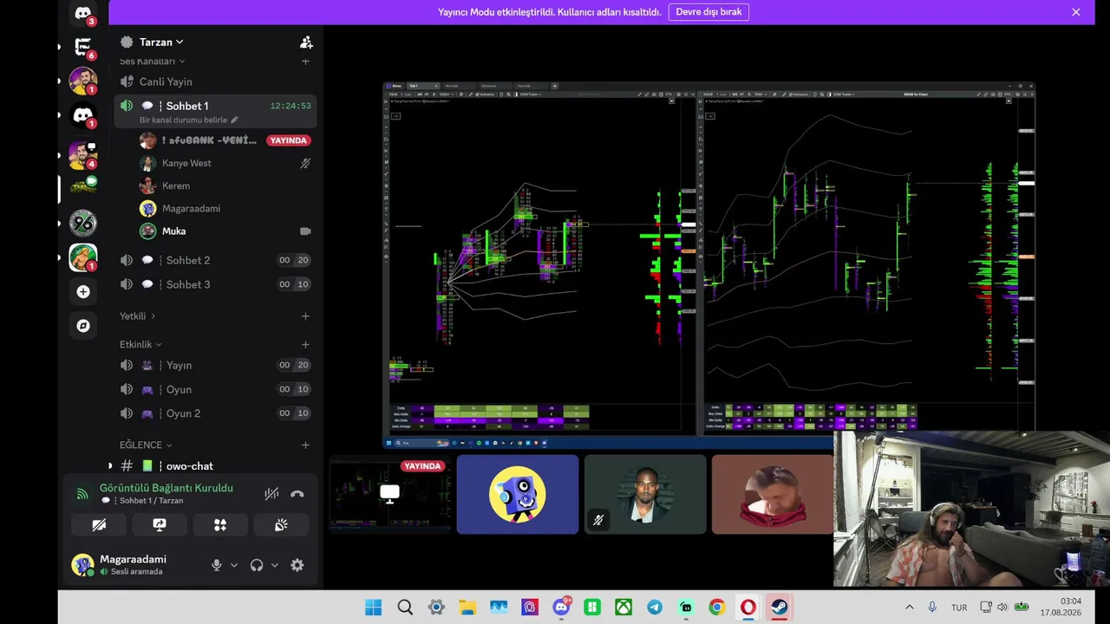The height and width of the screenshot is (624, 1110).
Task: Open owo-chat text channel
Action: pos(215,465)
